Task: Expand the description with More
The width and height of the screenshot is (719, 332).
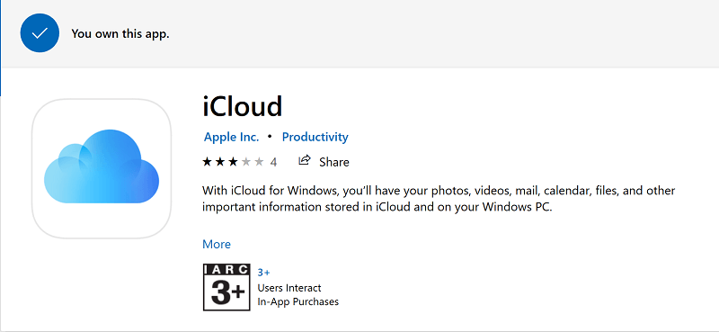Action: point(217,245)
